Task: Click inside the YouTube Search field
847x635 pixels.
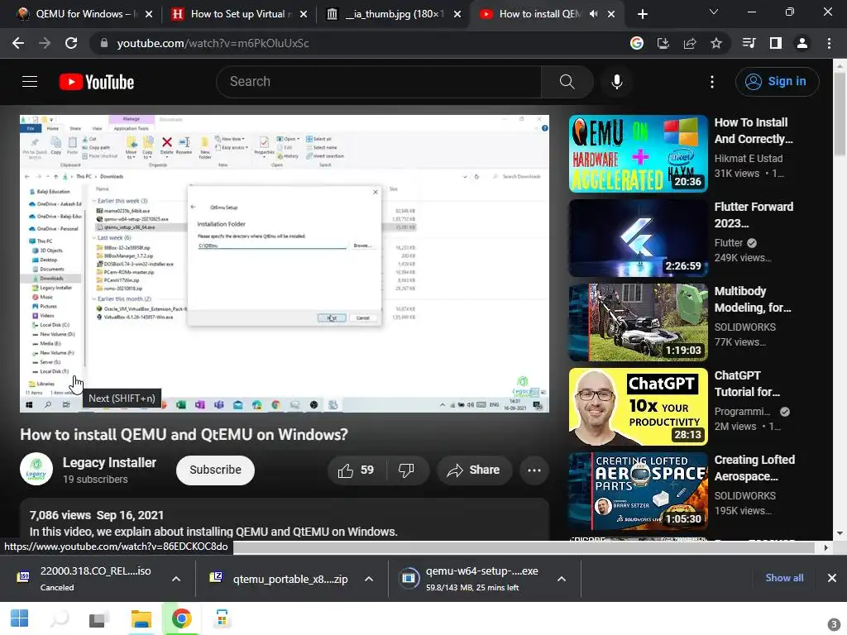Action: (x=378, y=82)
